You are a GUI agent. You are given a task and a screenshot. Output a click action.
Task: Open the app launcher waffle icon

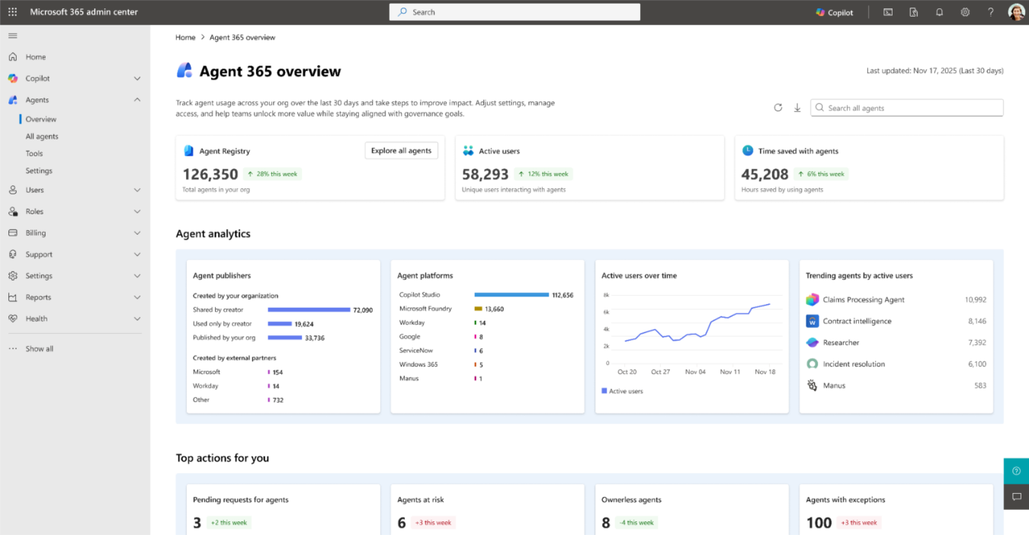12,12
